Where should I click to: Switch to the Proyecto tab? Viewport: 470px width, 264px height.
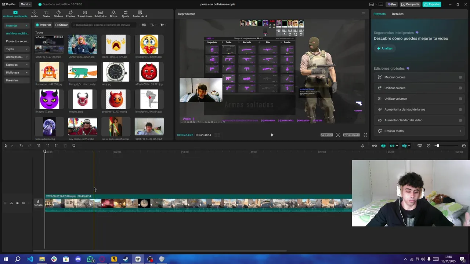click(379, 14)
